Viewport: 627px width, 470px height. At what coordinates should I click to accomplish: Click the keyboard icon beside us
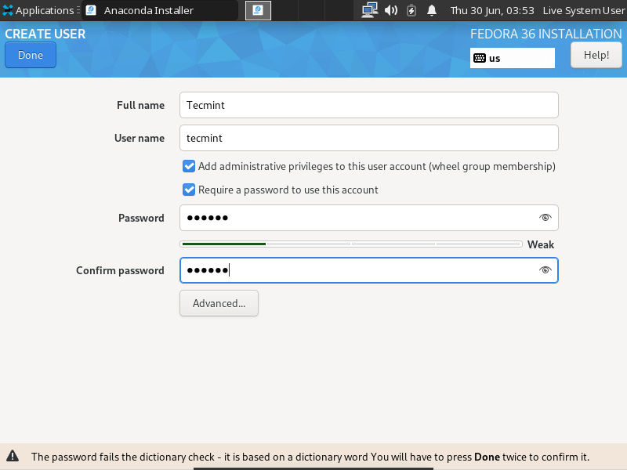tap(480, 58)
